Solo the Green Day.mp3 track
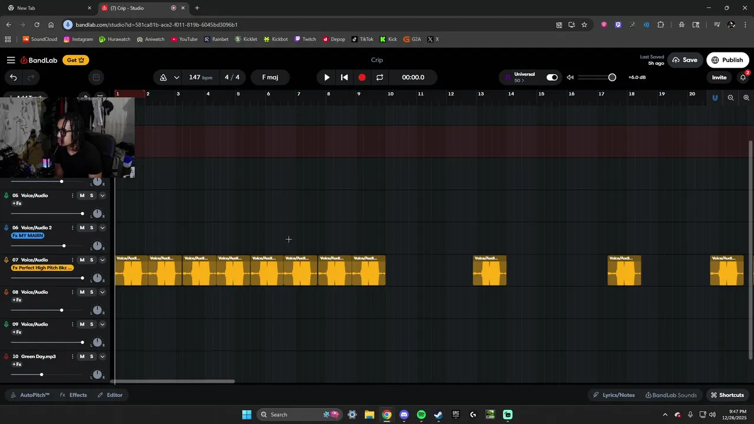 (x=91, y=356)
